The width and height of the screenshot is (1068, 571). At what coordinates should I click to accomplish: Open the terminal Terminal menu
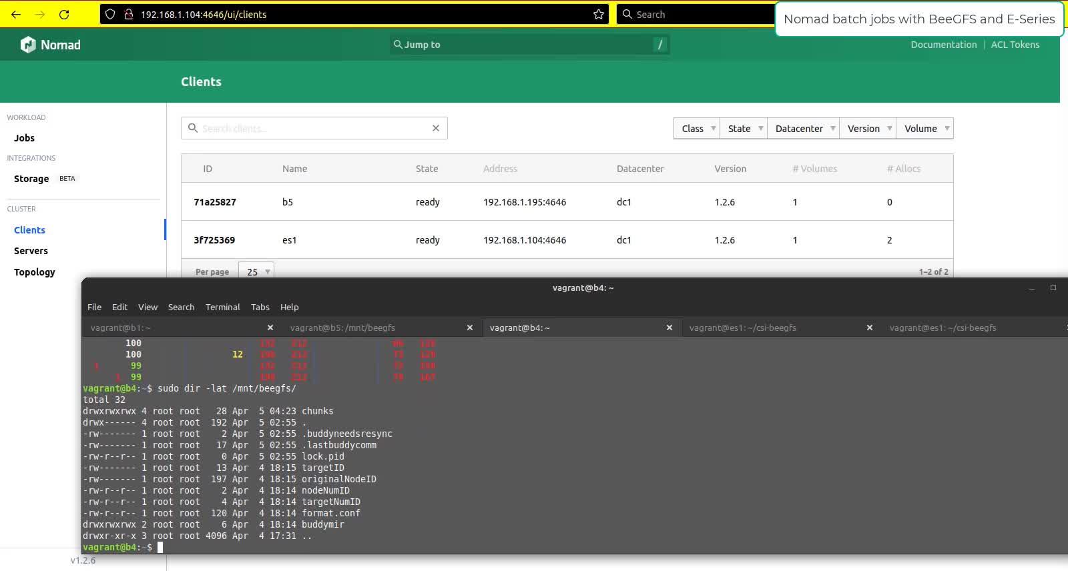pos(222,307)
